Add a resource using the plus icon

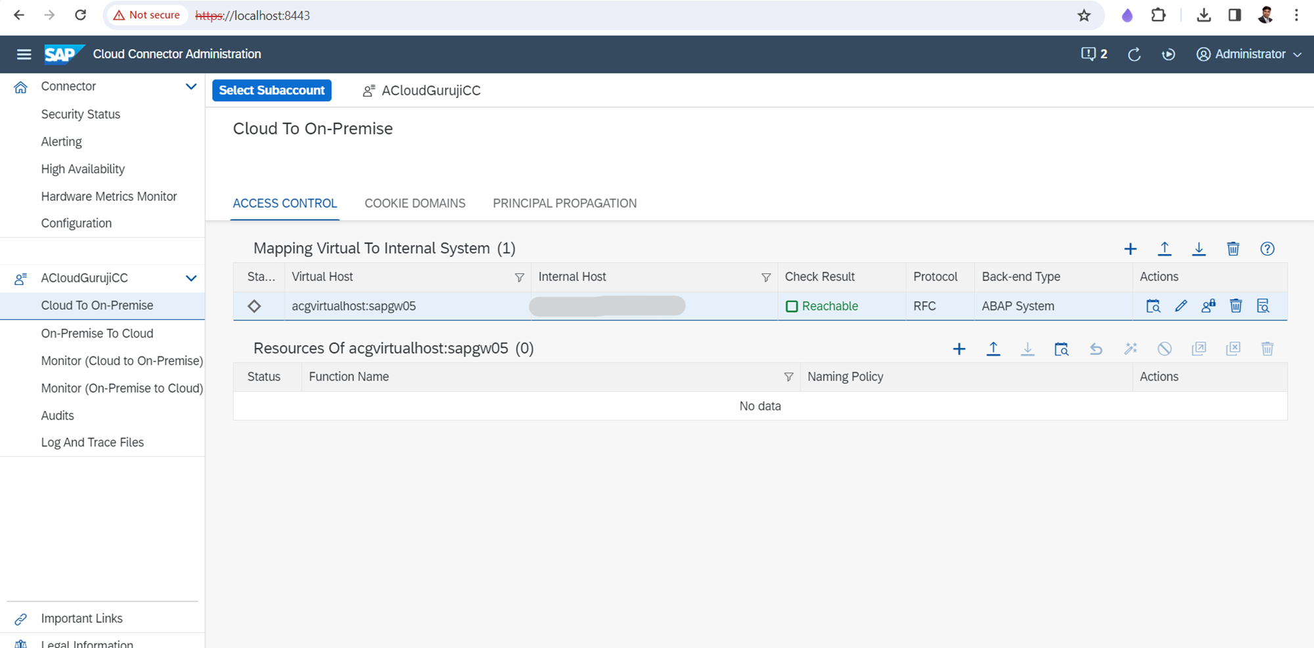(959, 349)
